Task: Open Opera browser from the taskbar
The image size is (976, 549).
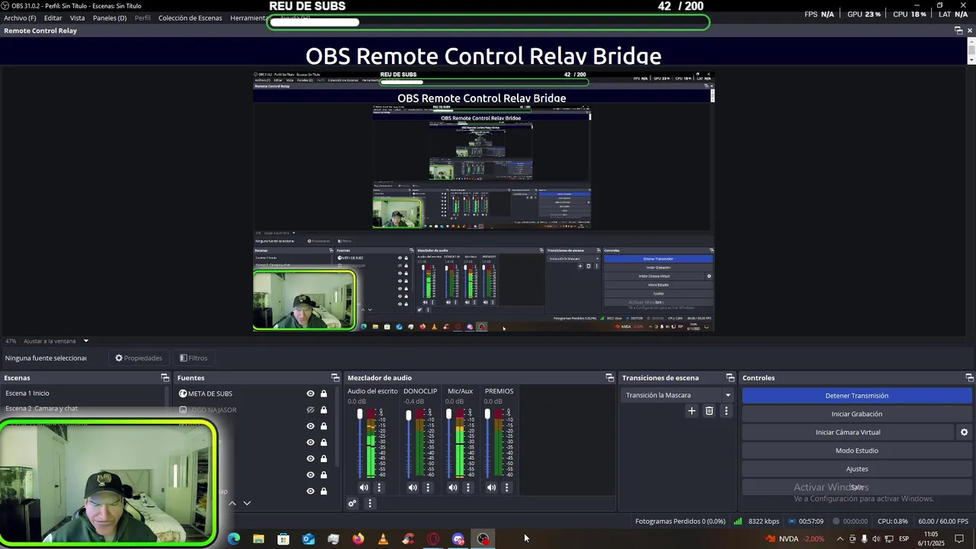Action: click(x=433, y=539)
